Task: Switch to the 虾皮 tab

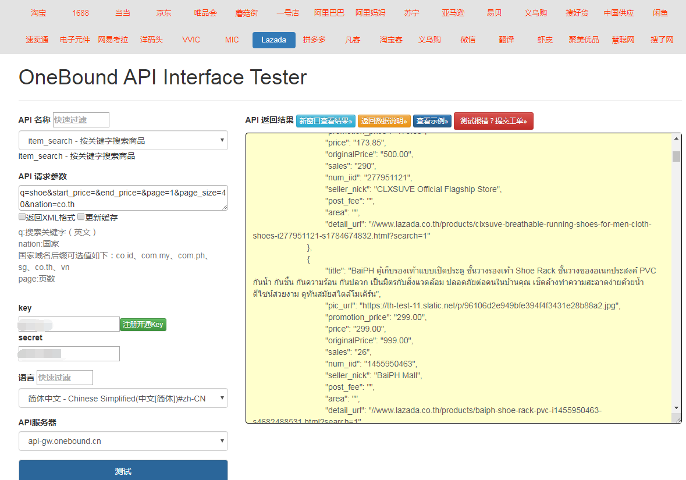Action: pos(545,40)
